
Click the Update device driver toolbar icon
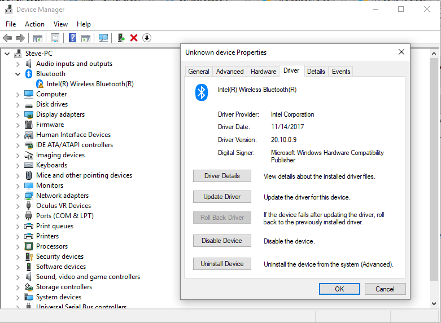click(x=121, y=38)
